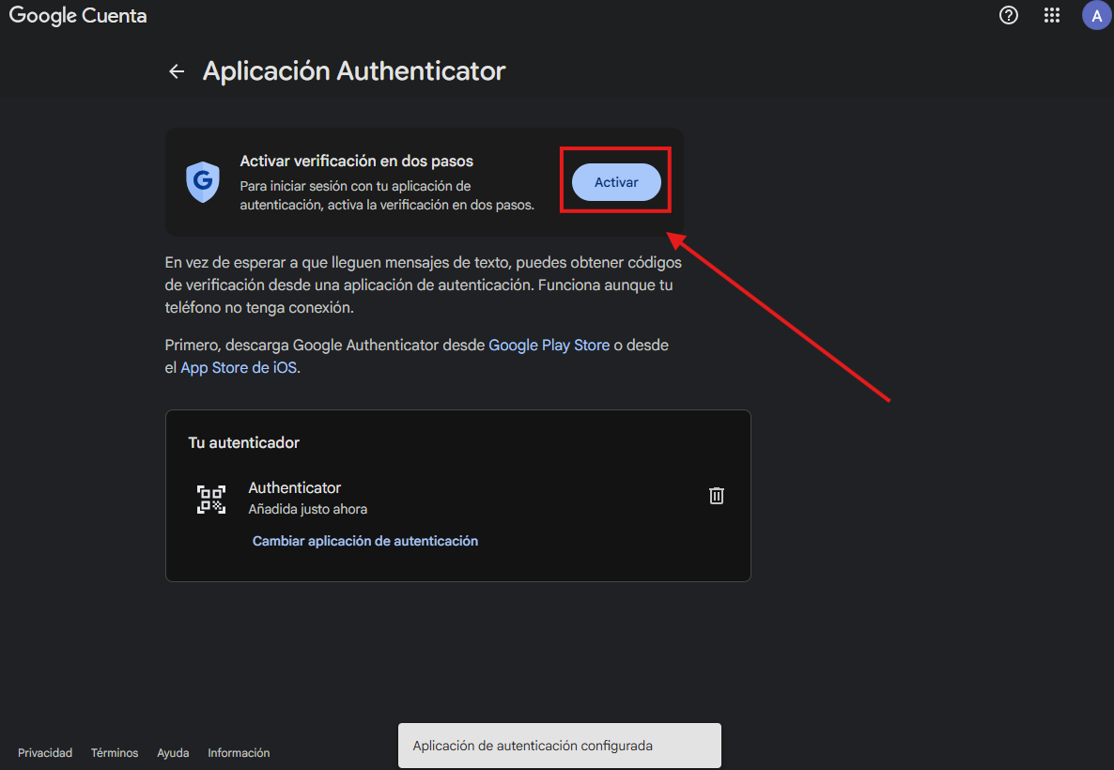Click the Añadida justo ahora text
This screenshot has height=770, width=1114.
click(308, 509)
